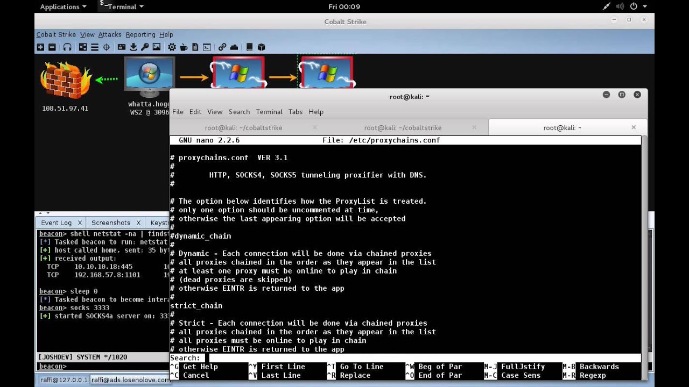Image resolution: width=689 pixels, height=387 pixels.
Task: Open Screenshots picture icon in toolbar
Action: click(x=157, y=47)
